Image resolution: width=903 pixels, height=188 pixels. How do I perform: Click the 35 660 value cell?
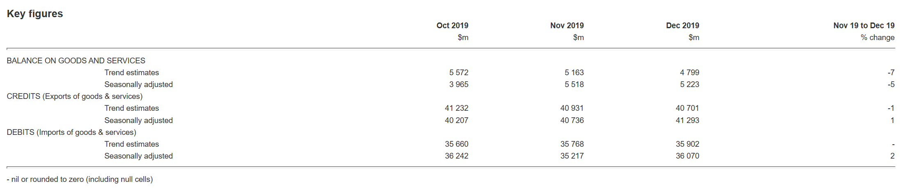click(456, 144)
